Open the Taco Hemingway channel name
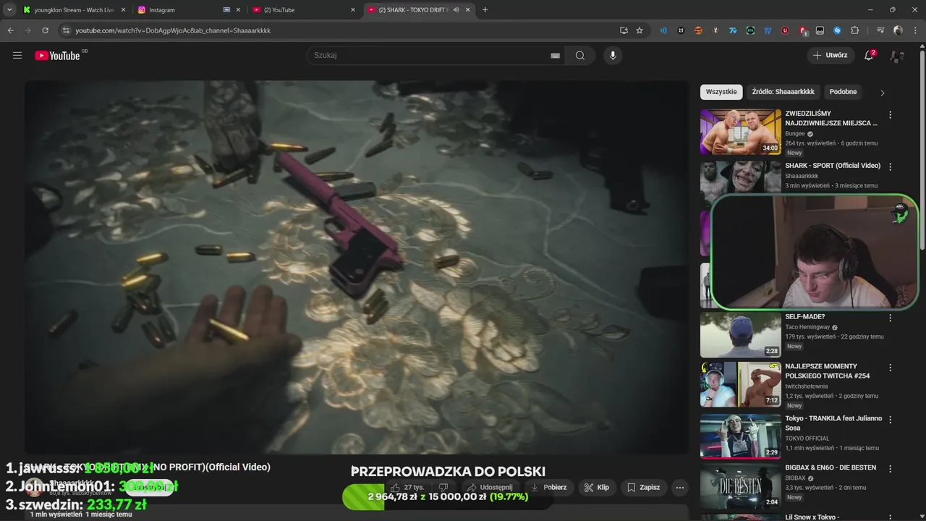Screen dimensions: 926x521 [x=807, y=327]
